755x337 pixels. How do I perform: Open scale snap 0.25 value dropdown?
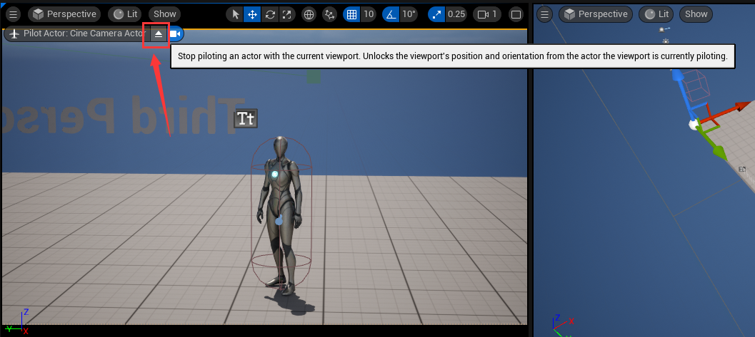point(456,14)
